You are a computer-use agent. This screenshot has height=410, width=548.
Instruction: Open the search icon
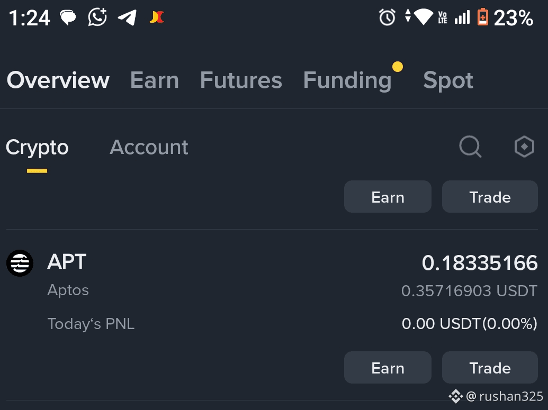coord(470,147)
